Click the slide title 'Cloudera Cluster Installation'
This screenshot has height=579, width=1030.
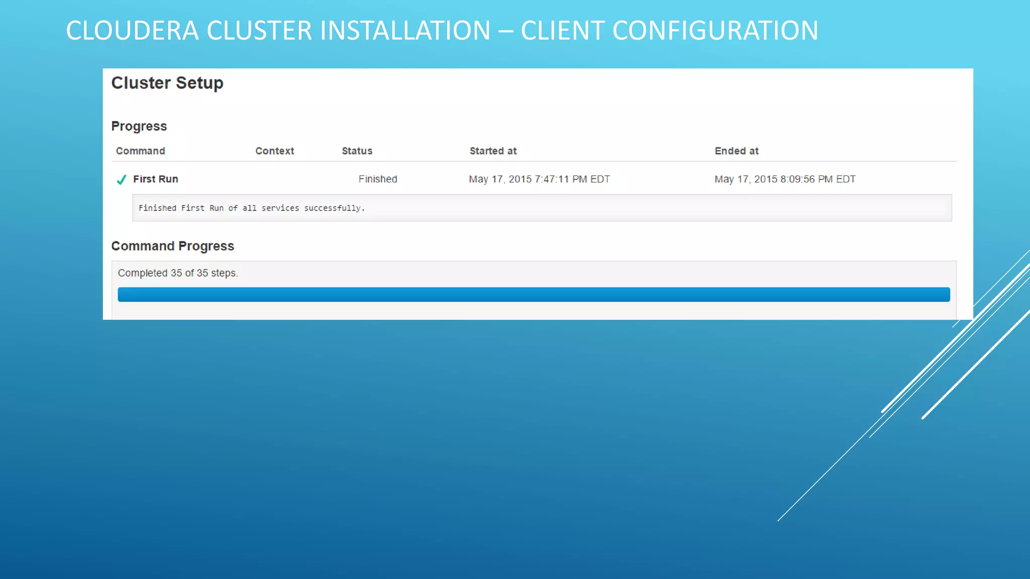coord(278,31)
